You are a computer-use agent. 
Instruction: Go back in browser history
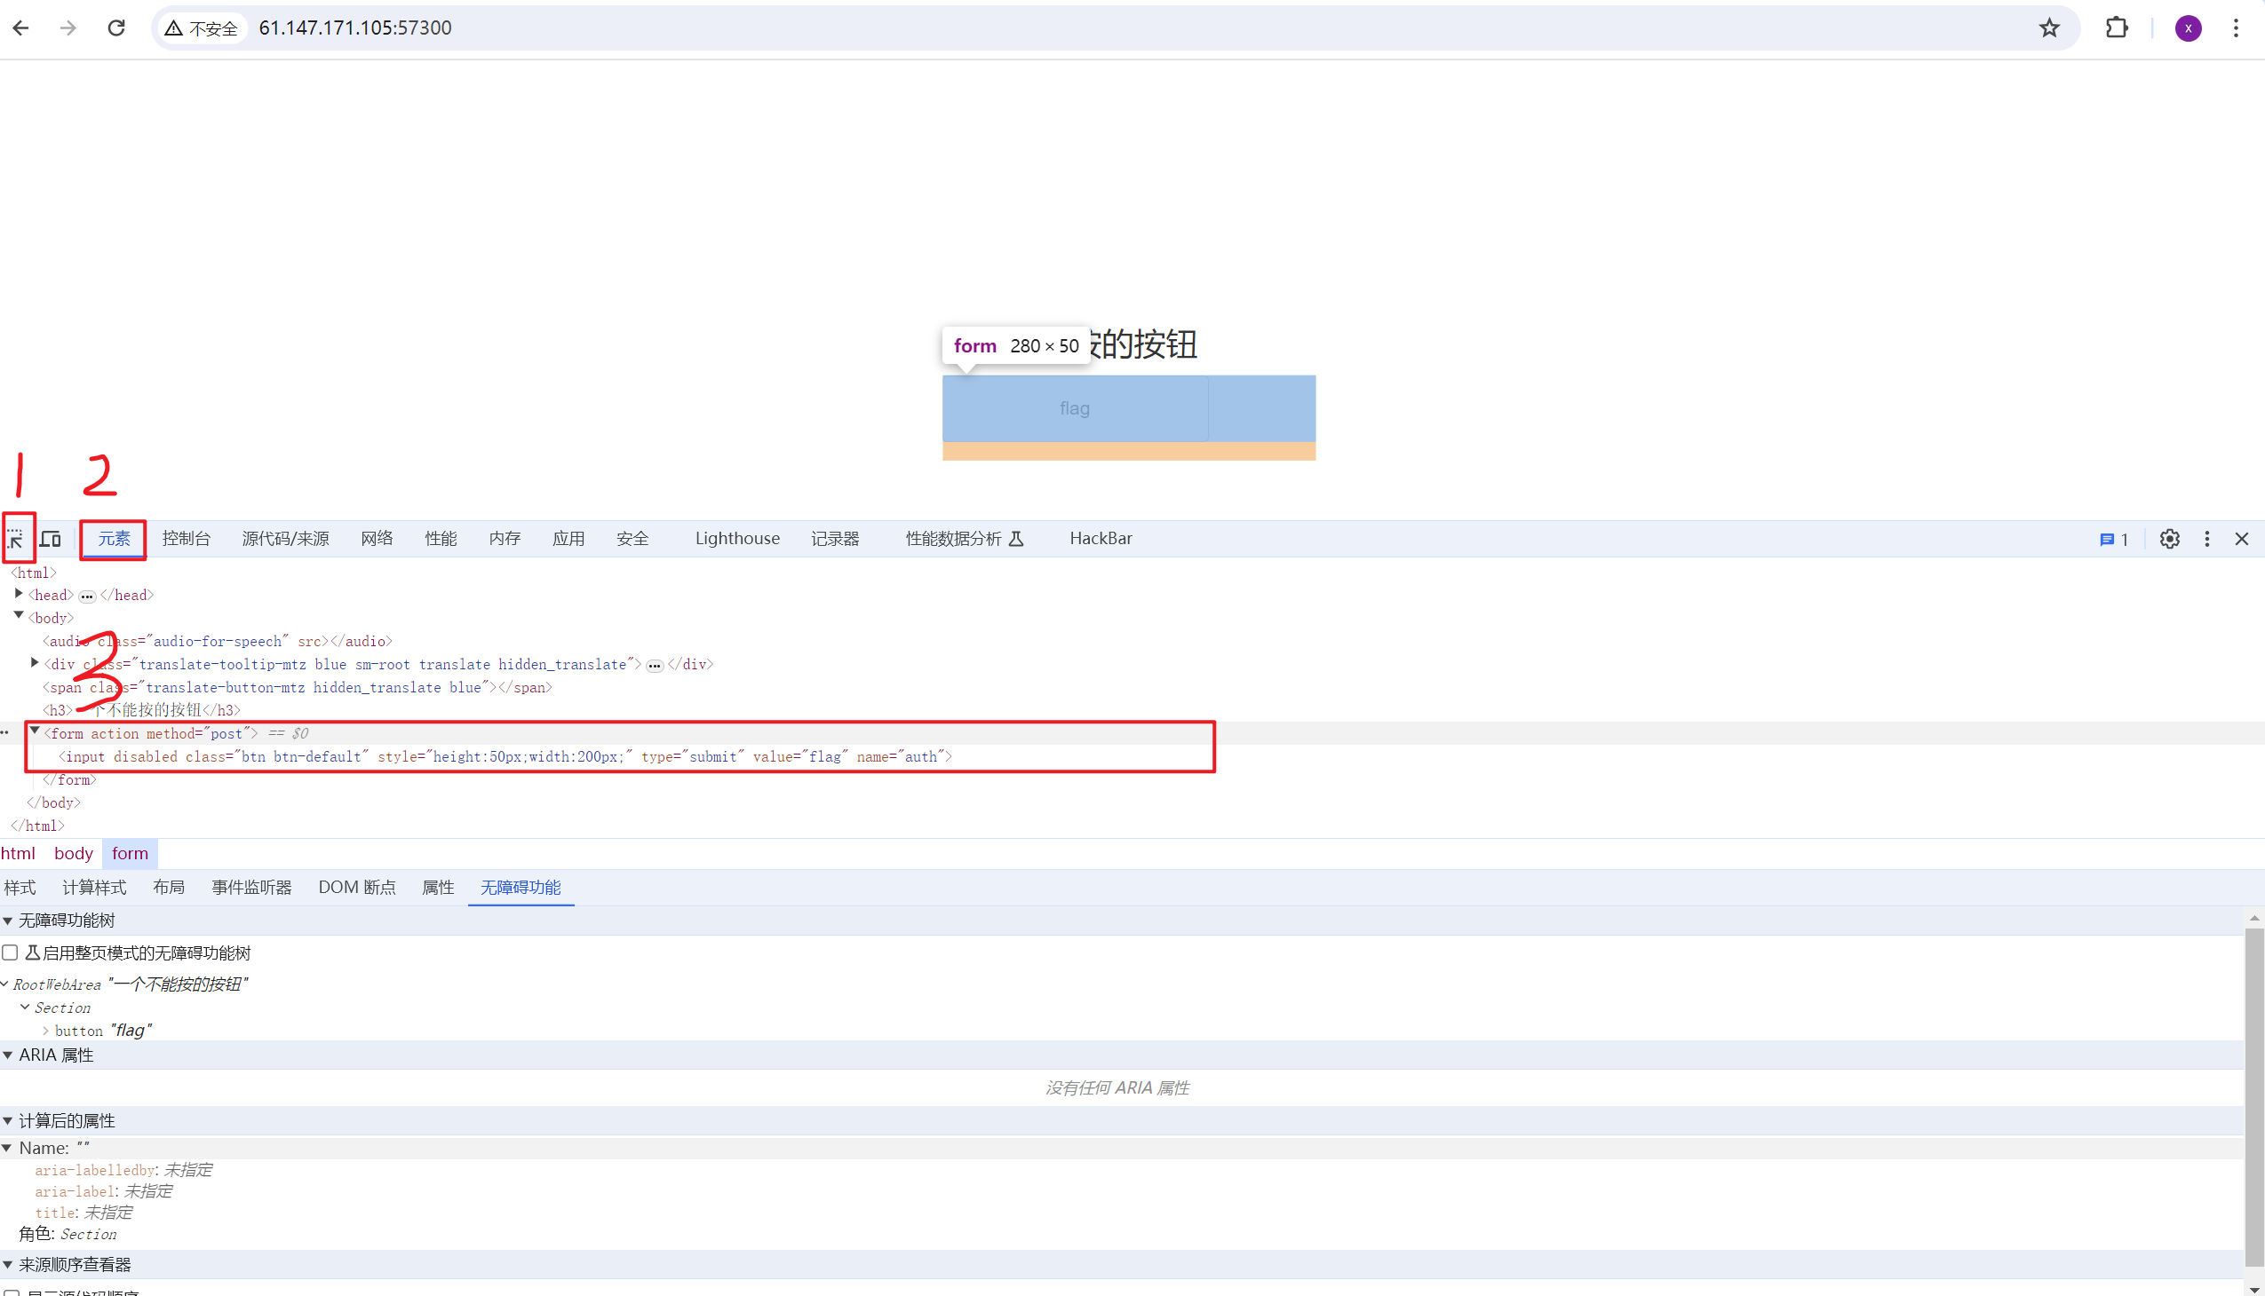point(21,28)
